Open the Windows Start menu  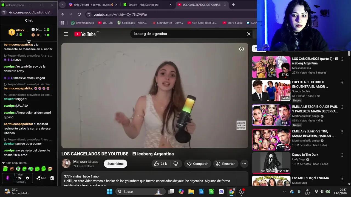click(109, 192)
